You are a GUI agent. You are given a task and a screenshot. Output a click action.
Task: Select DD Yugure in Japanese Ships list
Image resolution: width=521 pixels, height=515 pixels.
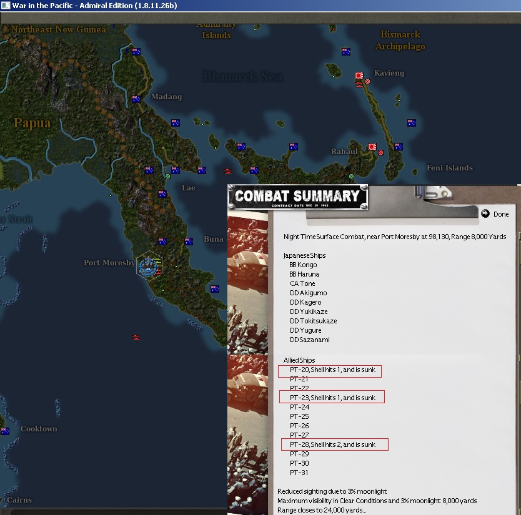coord(305,330)
